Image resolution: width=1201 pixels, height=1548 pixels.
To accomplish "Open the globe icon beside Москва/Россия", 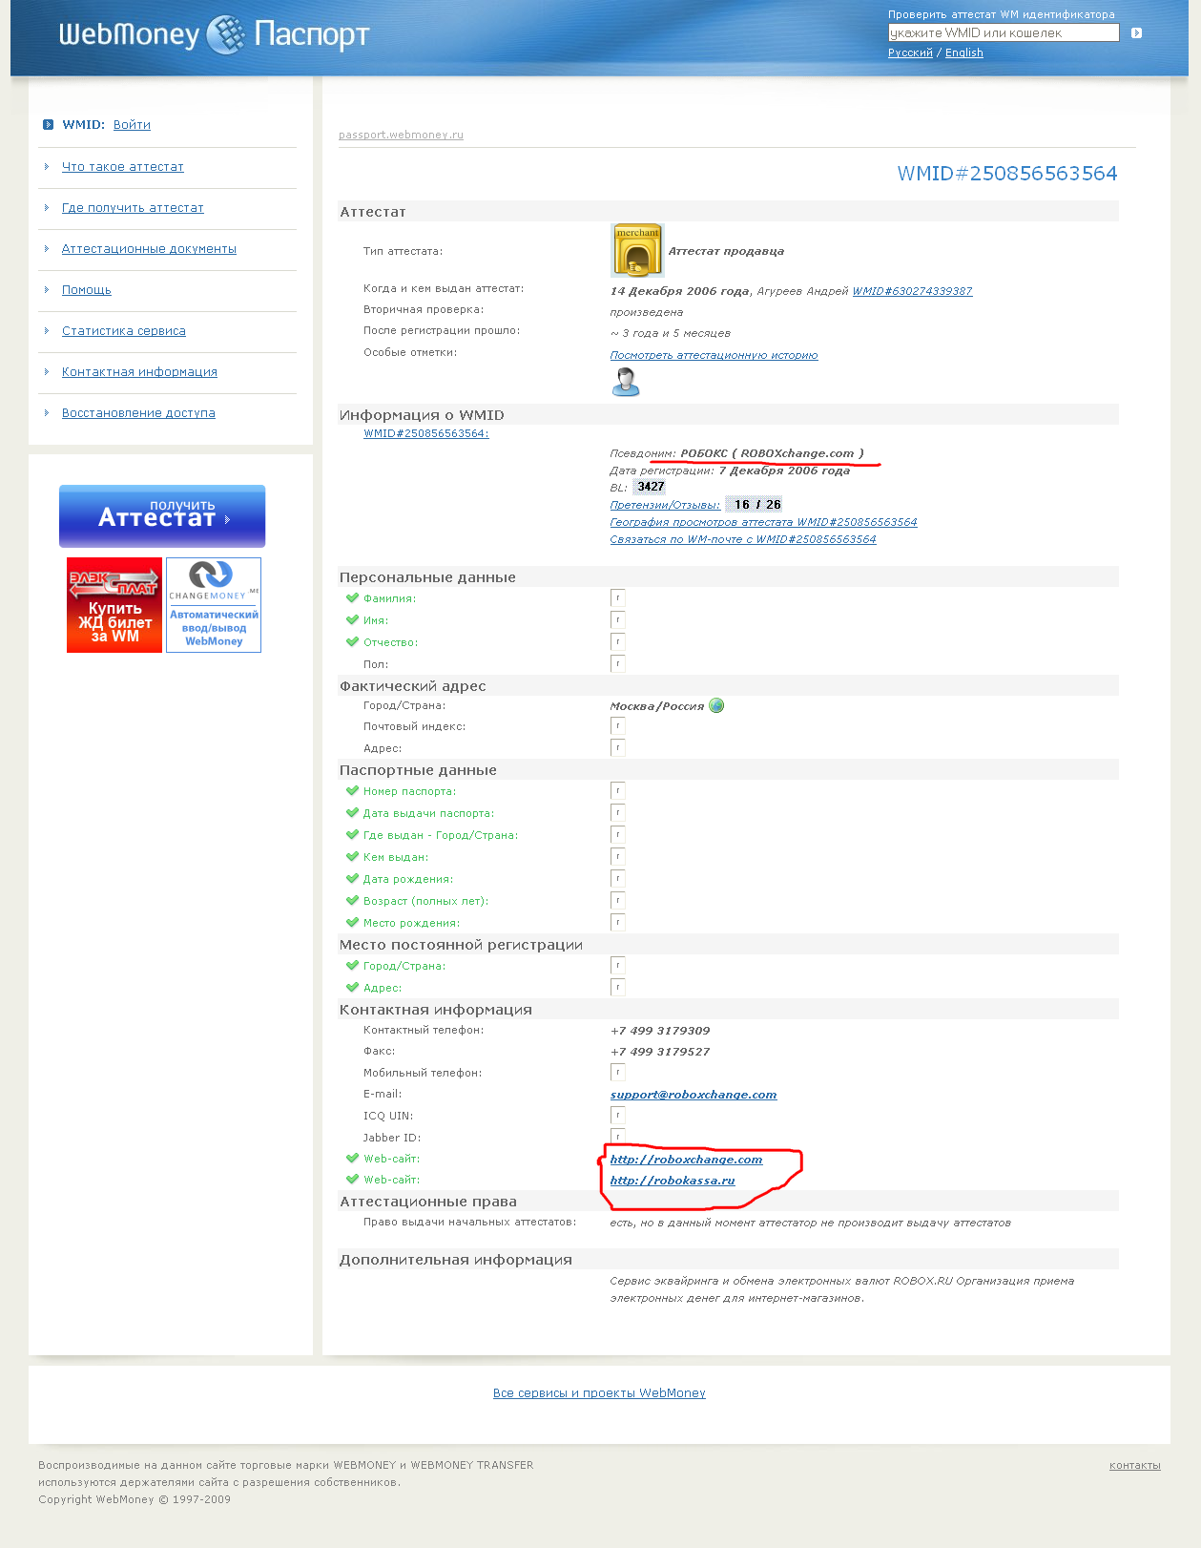I will point(716,706).
